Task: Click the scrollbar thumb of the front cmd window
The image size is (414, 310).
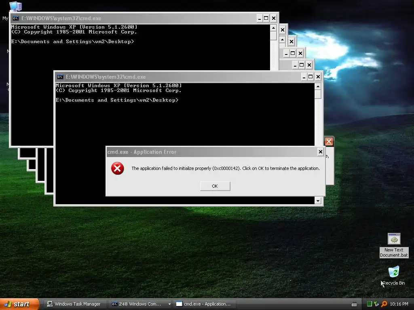Action: [318, 94]
